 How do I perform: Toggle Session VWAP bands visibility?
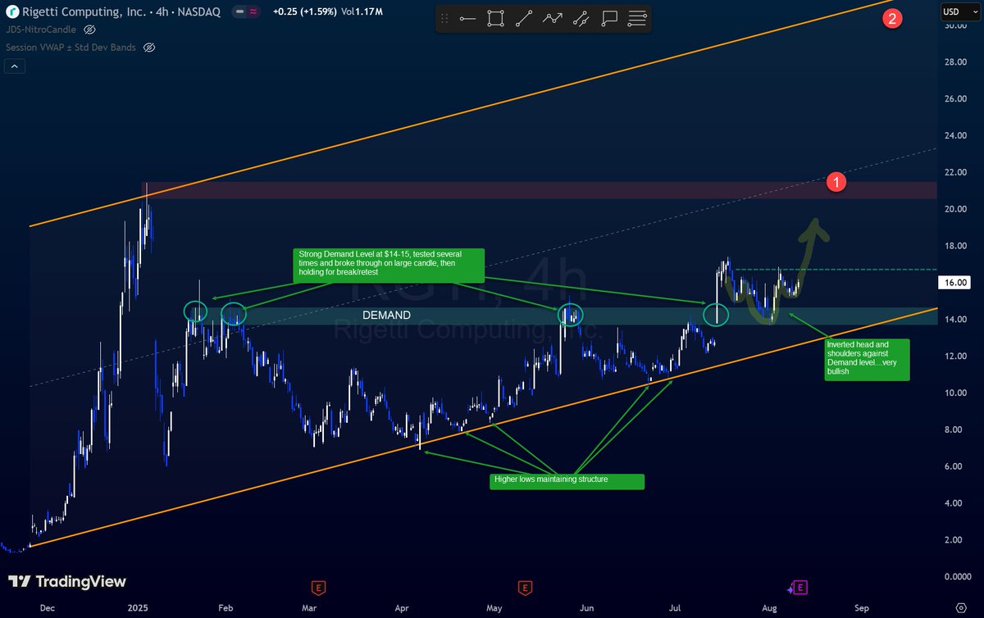point(149,48)
